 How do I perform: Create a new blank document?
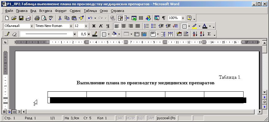[7, 18]
